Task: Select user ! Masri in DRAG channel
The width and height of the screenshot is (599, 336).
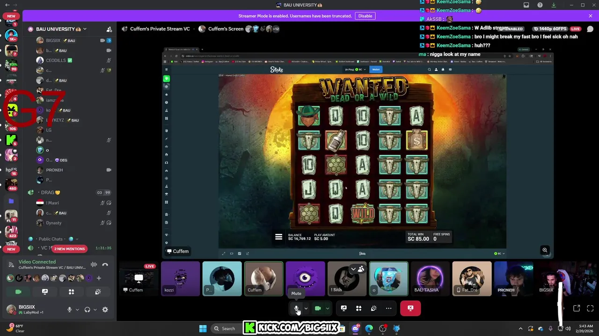Action: 70,203
